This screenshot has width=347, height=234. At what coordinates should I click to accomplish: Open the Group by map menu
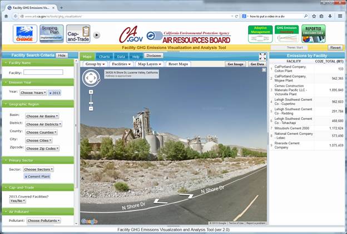[95, 64]
